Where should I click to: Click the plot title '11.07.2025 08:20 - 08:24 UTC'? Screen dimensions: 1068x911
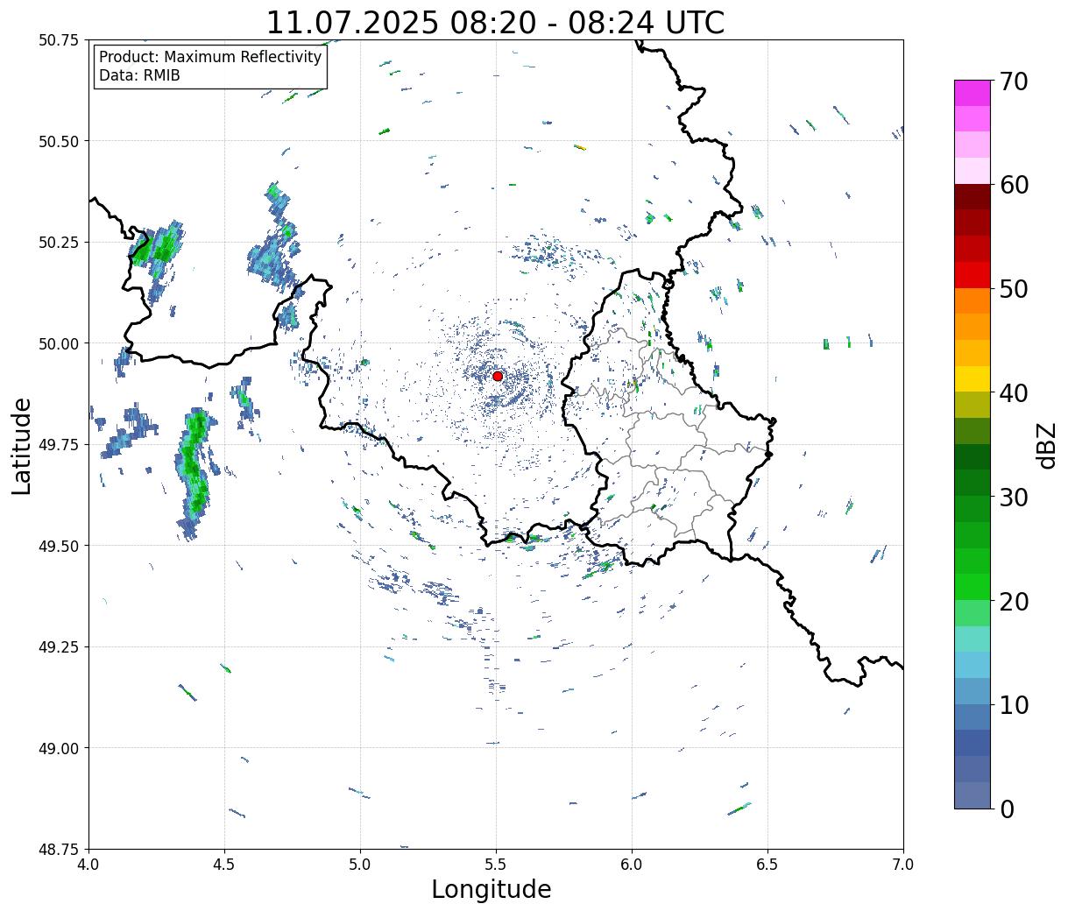495,22
